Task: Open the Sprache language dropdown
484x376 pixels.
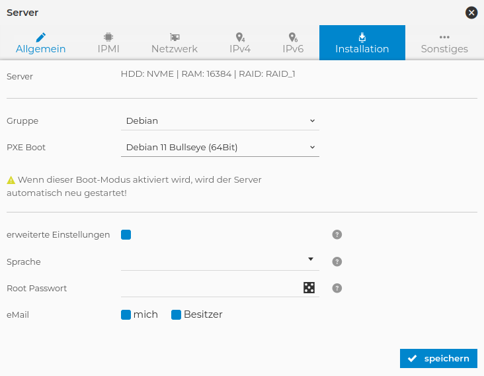Action: coord(220,261)
